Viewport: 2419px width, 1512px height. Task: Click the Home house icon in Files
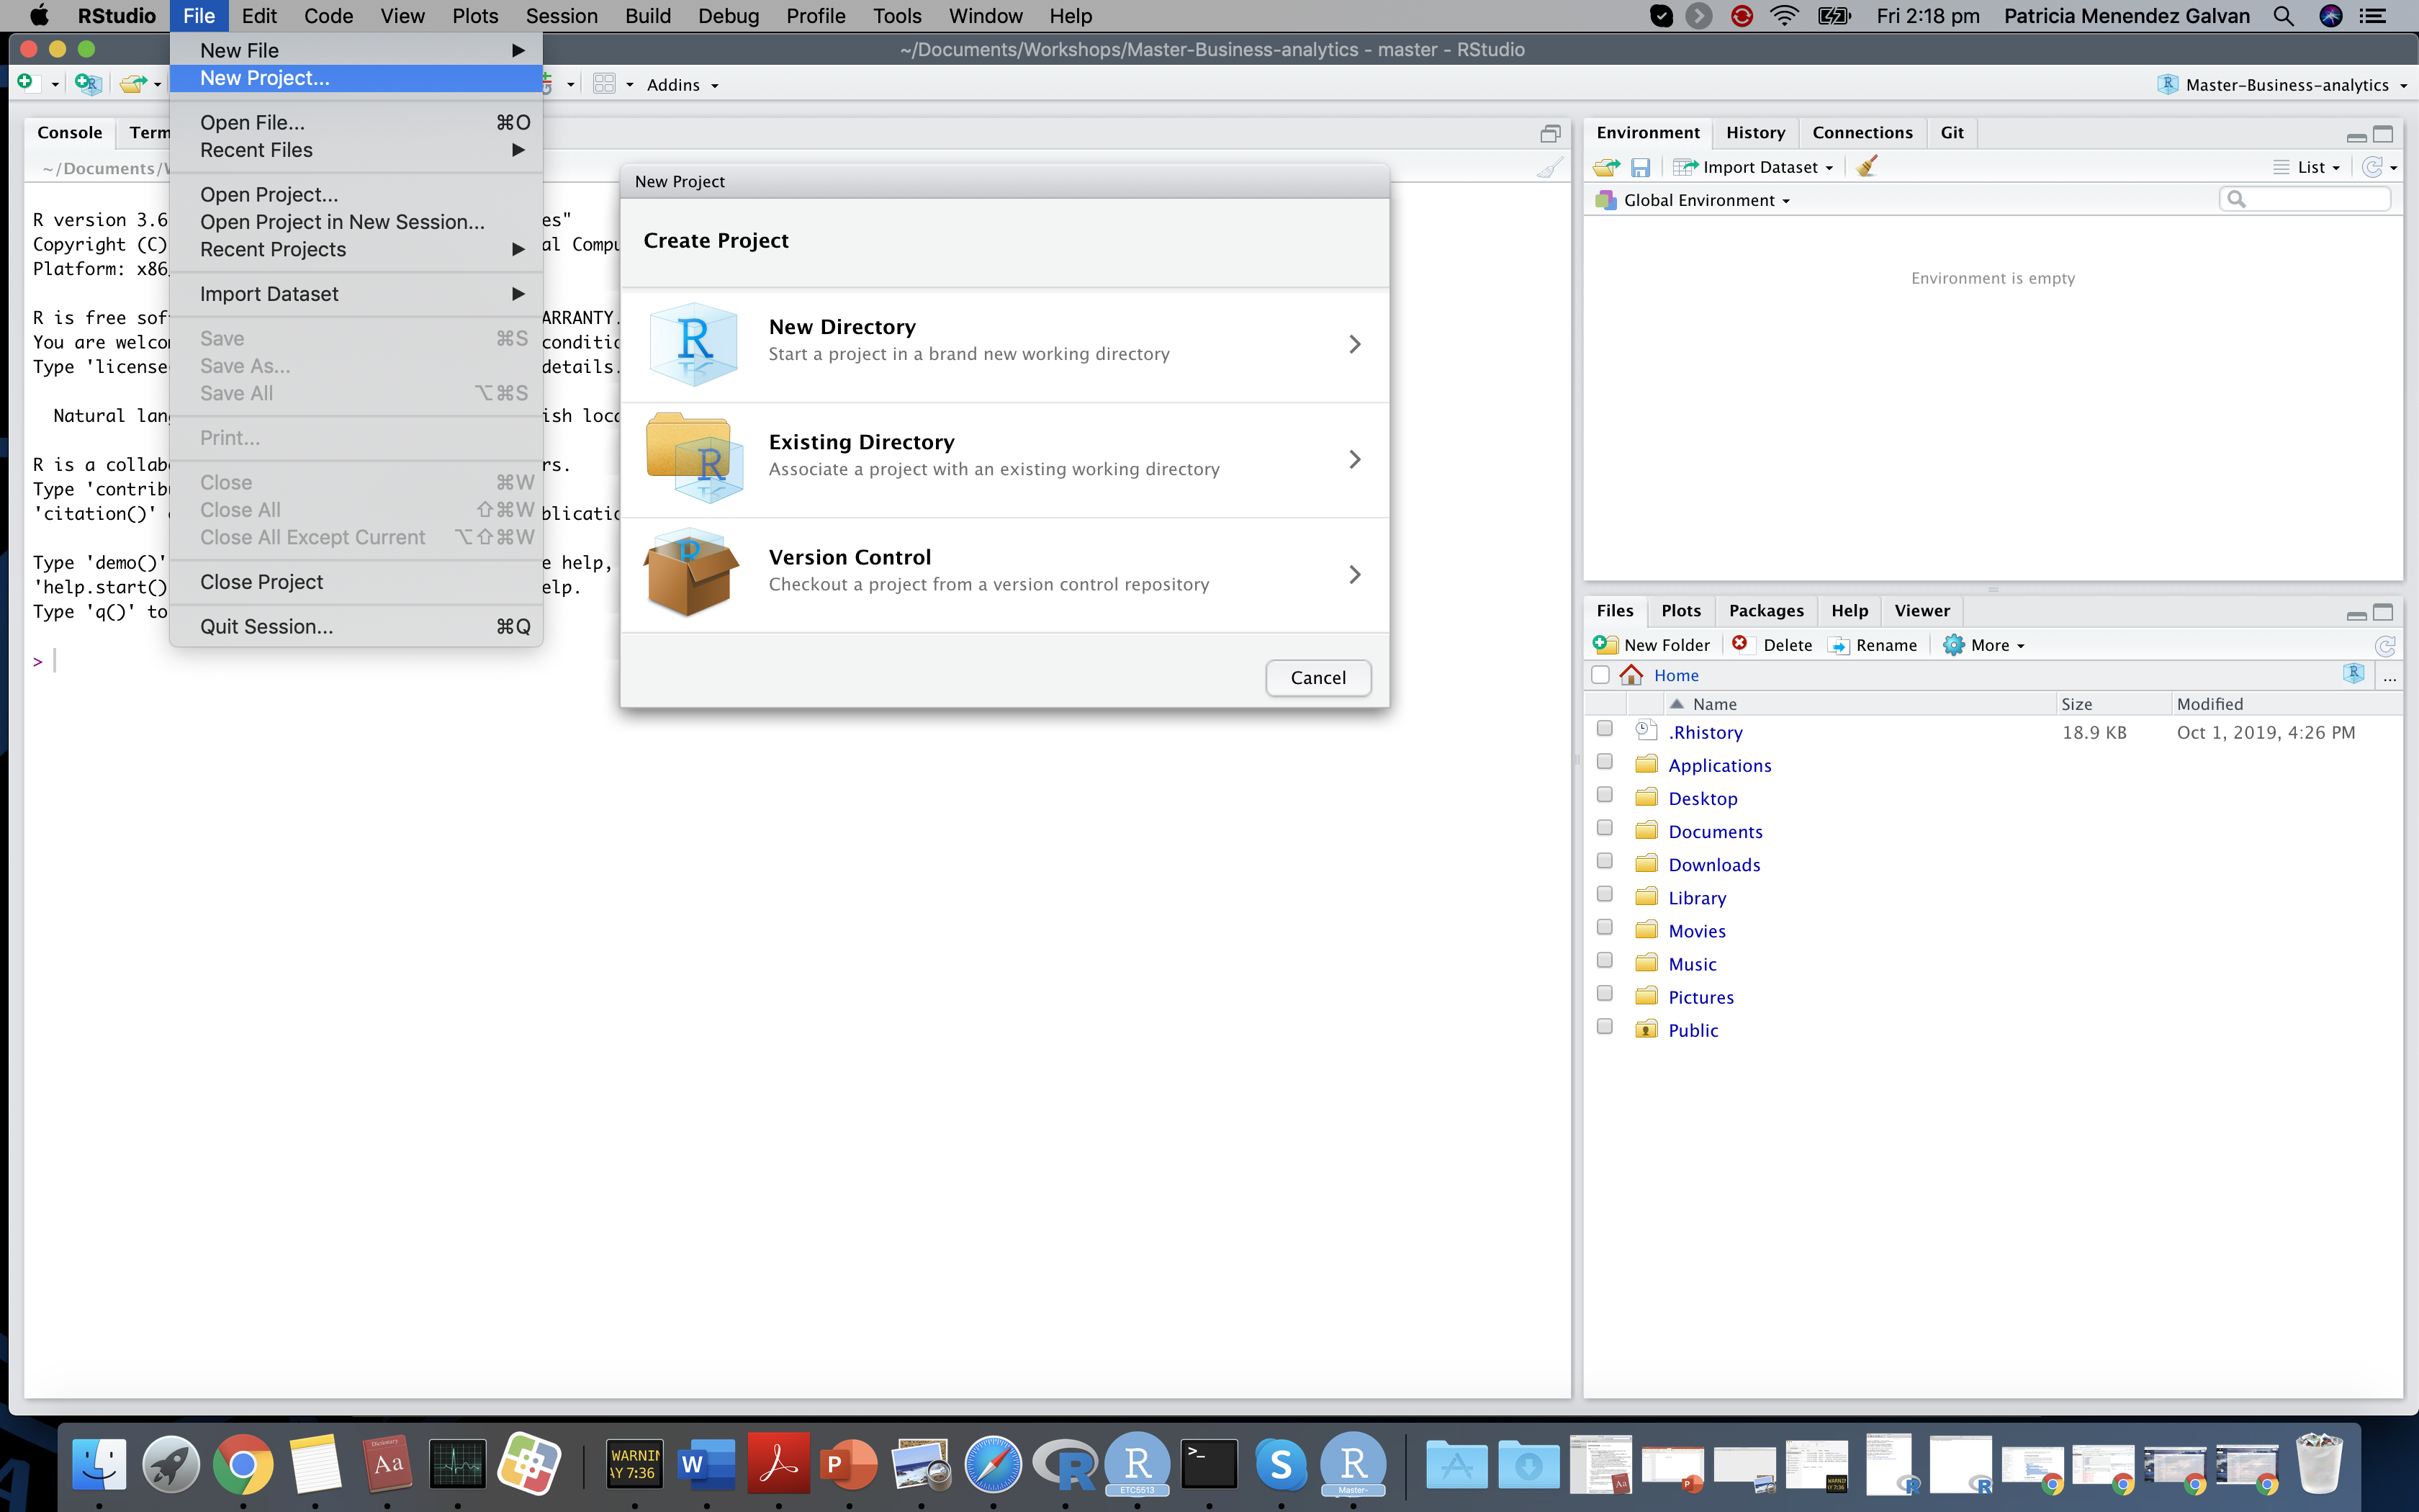[x=1631, y=675]
